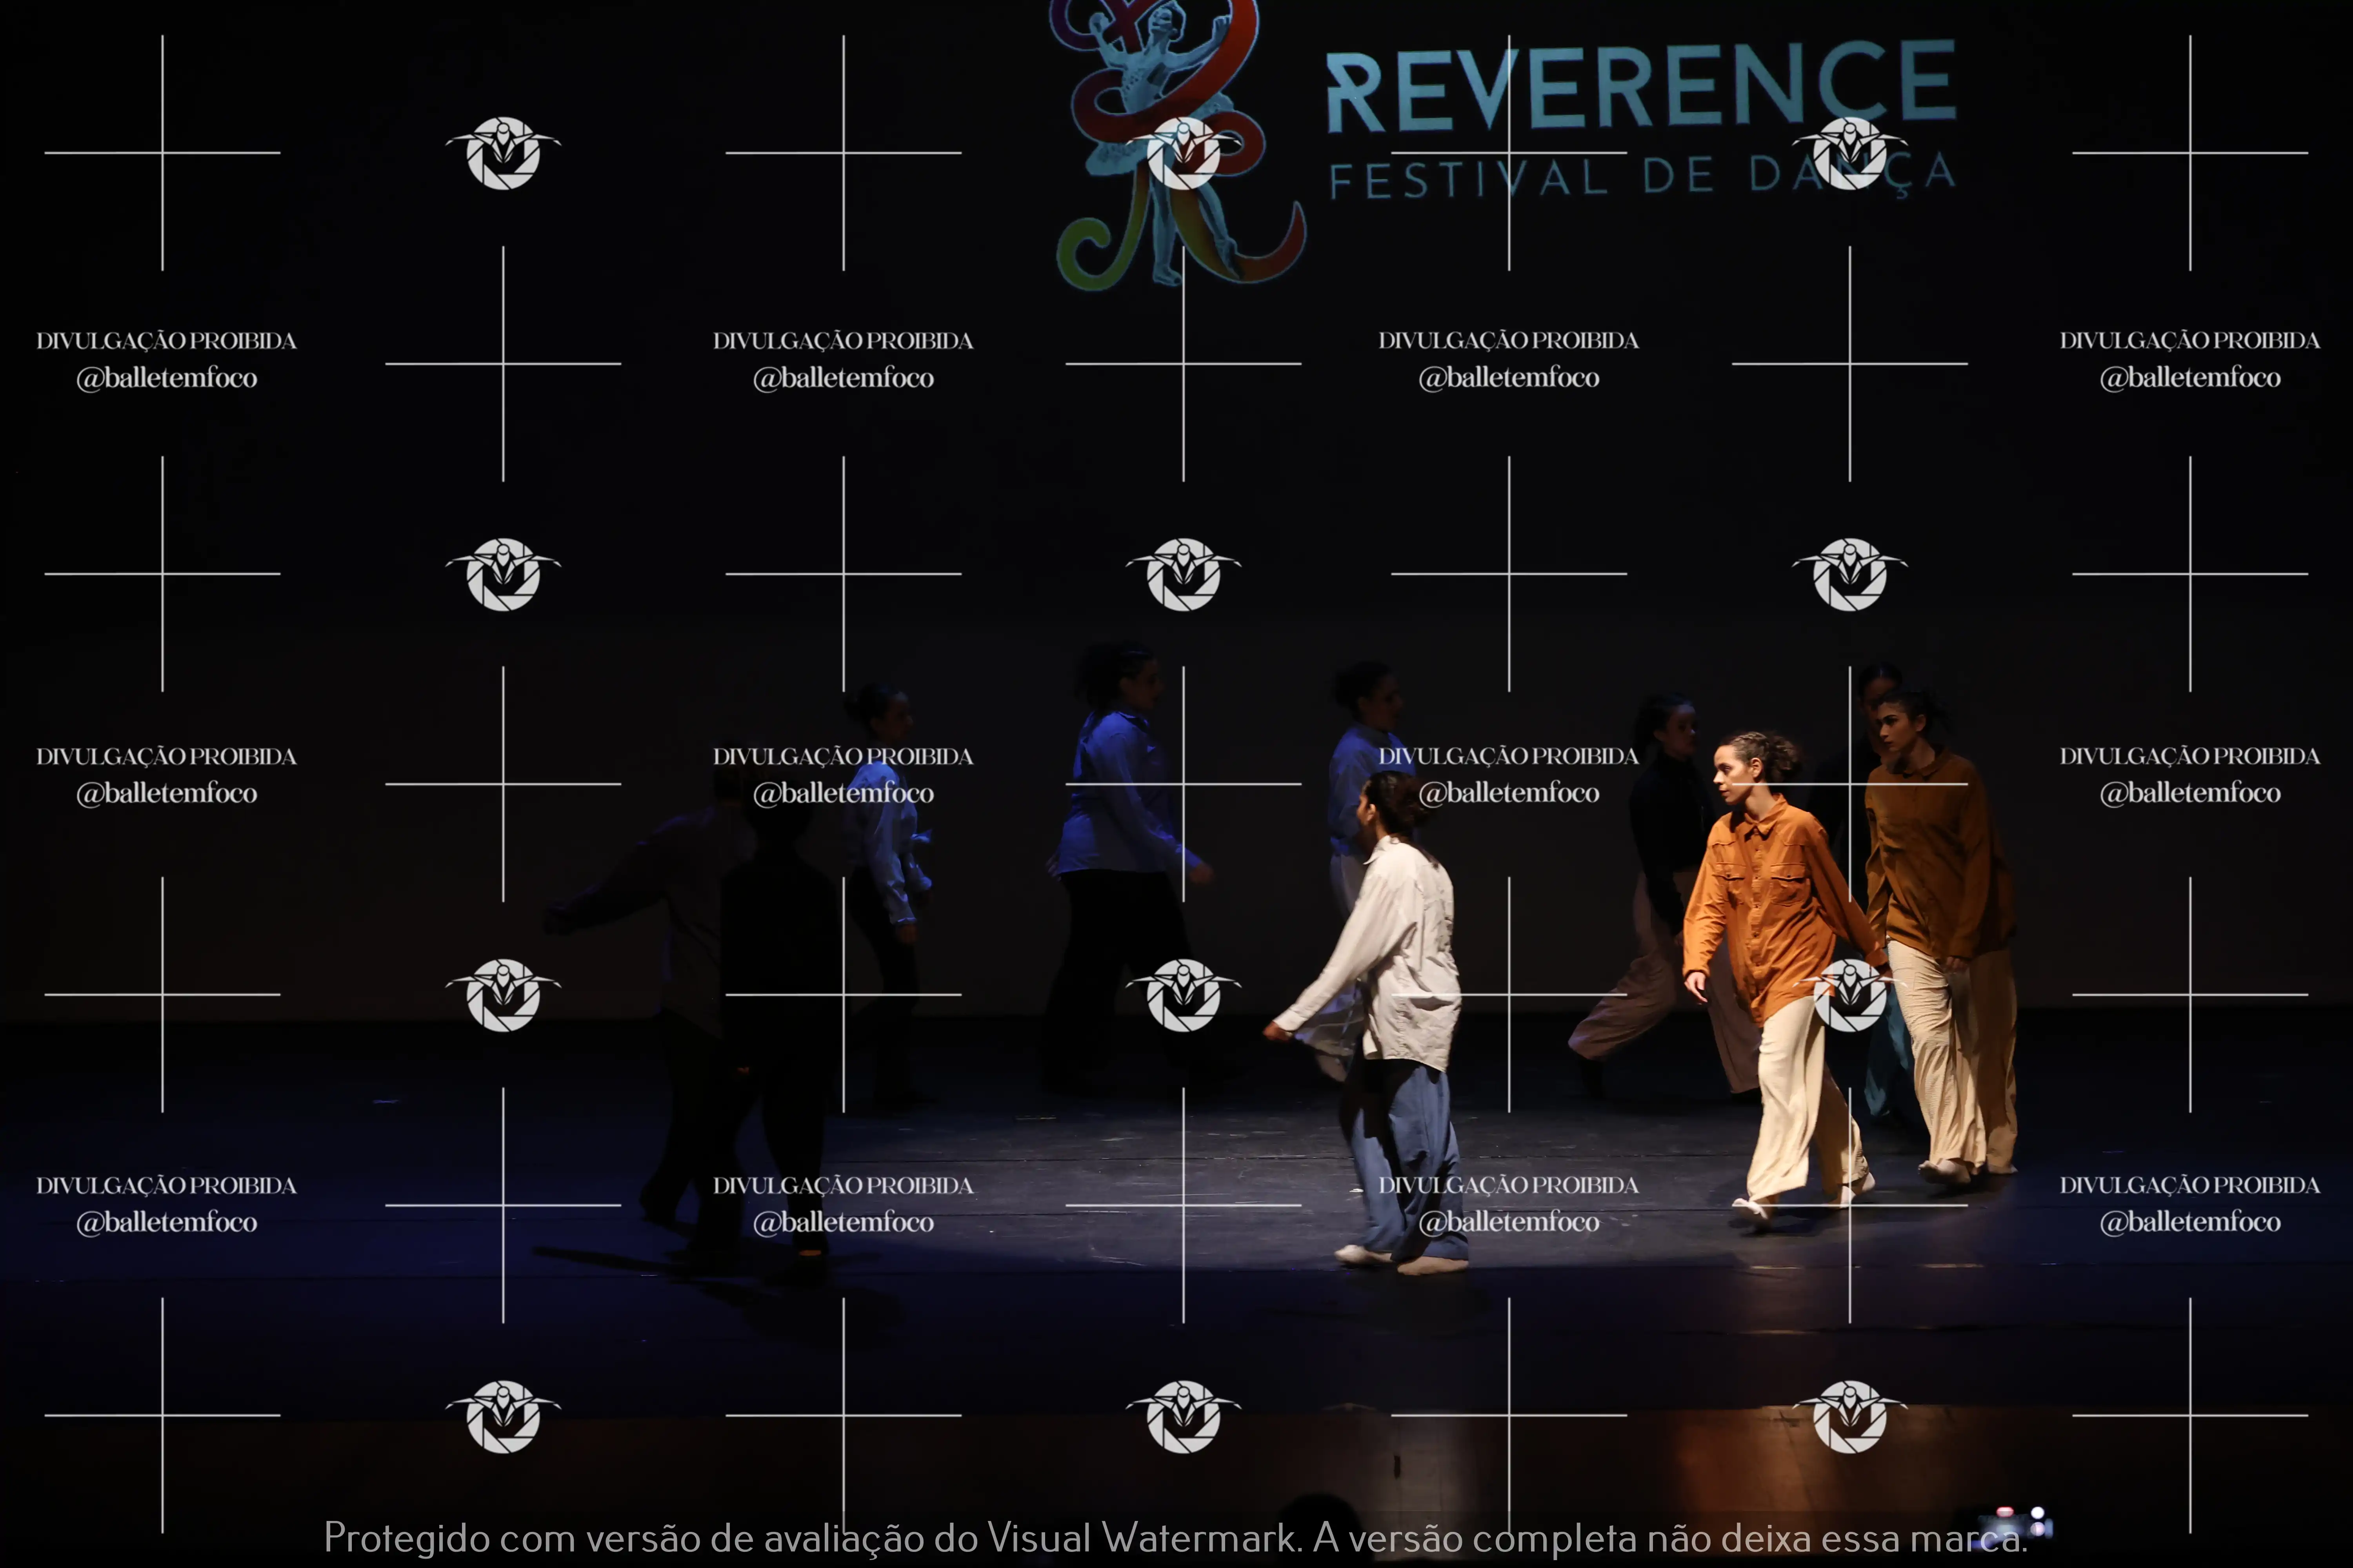This screenshot has width=2353, height=1568.
Task: Click the bottom-right @balletemfoco watermark handle
Action: (2189, 1222)
